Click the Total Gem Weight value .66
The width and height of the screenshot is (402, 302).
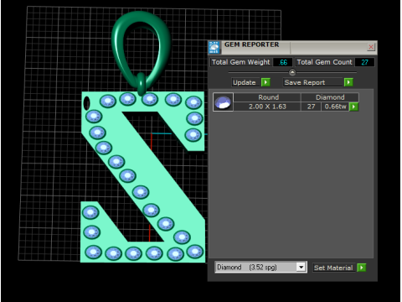(283, 62)
